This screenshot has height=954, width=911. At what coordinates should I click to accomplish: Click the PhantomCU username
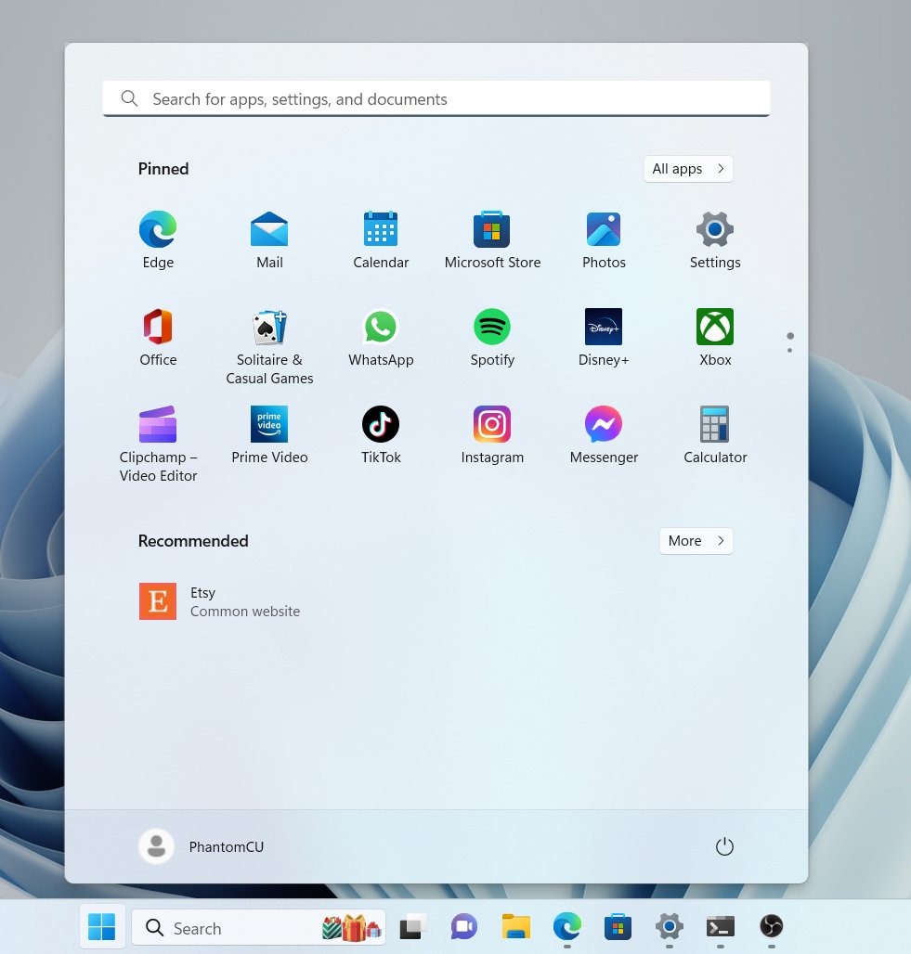coord(226,847)
